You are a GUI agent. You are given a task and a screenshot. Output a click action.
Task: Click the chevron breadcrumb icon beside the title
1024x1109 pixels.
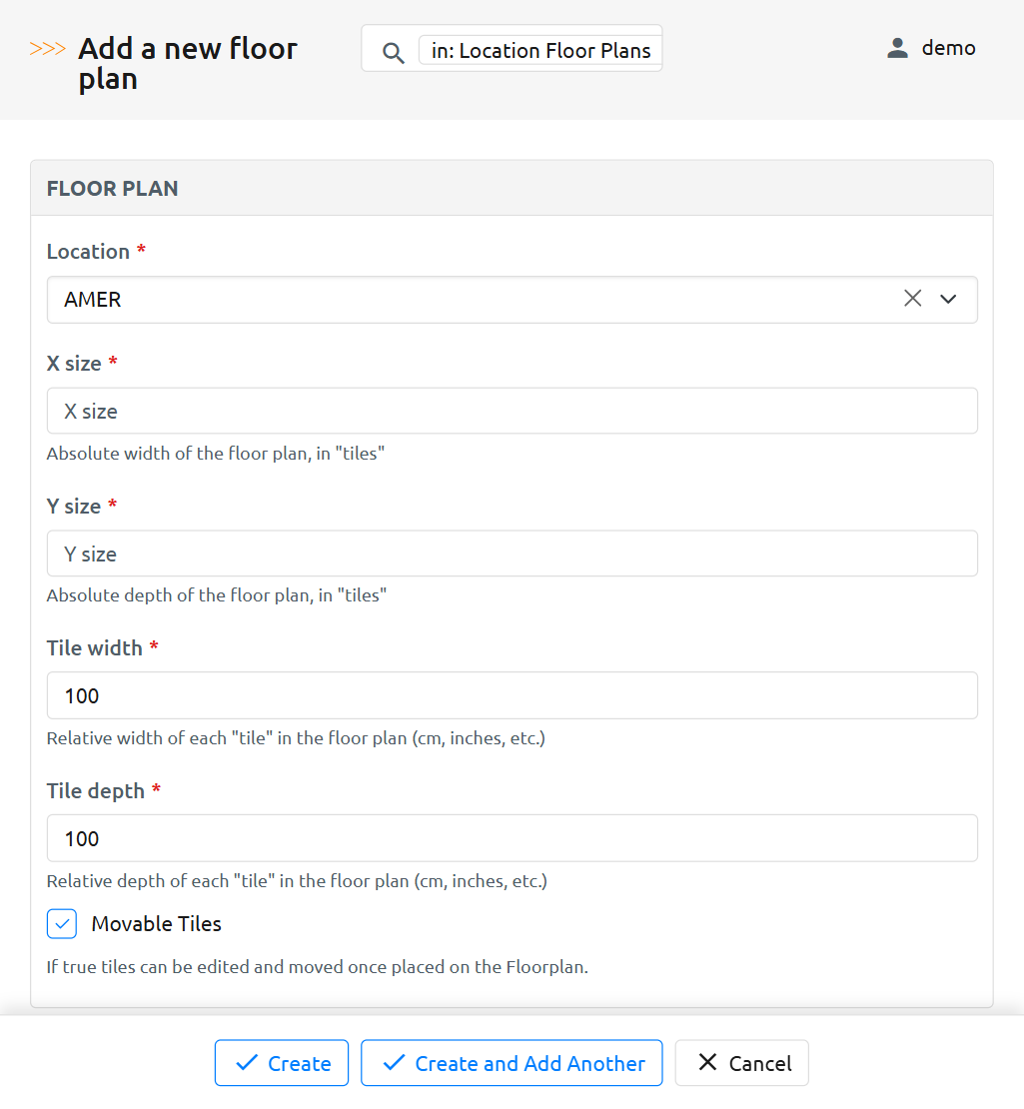click(47, 46)
